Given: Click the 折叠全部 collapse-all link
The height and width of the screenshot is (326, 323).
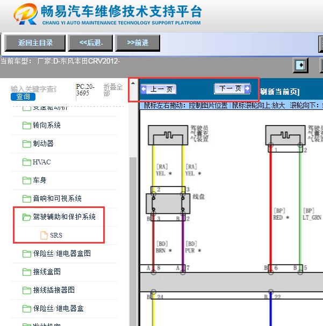Looking at the screenshot, I should 113,90.
